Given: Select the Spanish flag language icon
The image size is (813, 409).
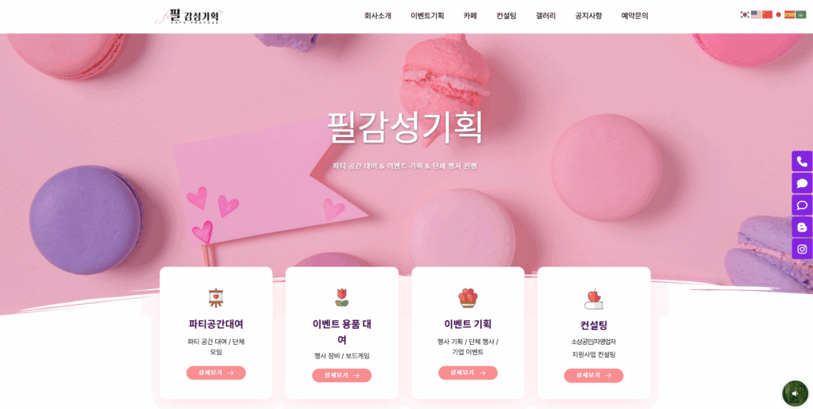Looking at the screenshot, I should pyautogui.click(x=790, y=15).
